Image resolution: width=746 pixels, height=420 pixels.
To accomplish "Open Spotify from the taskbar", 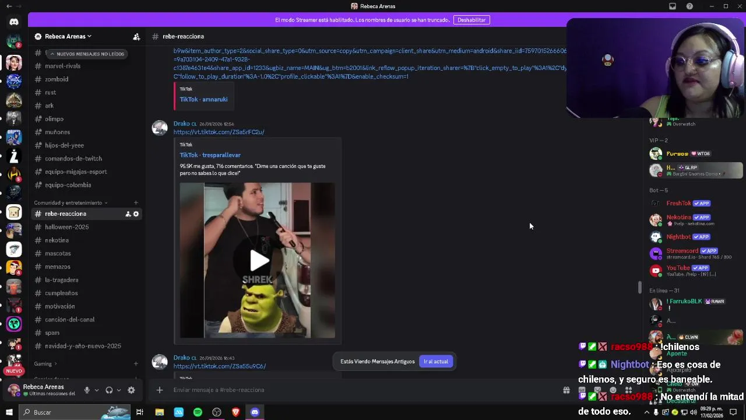I will coord(198,412).
